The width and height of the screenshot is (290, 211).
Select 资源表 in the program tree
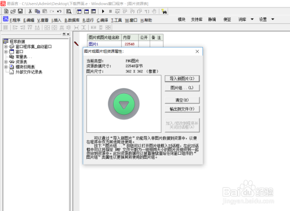tap(21, 62)
